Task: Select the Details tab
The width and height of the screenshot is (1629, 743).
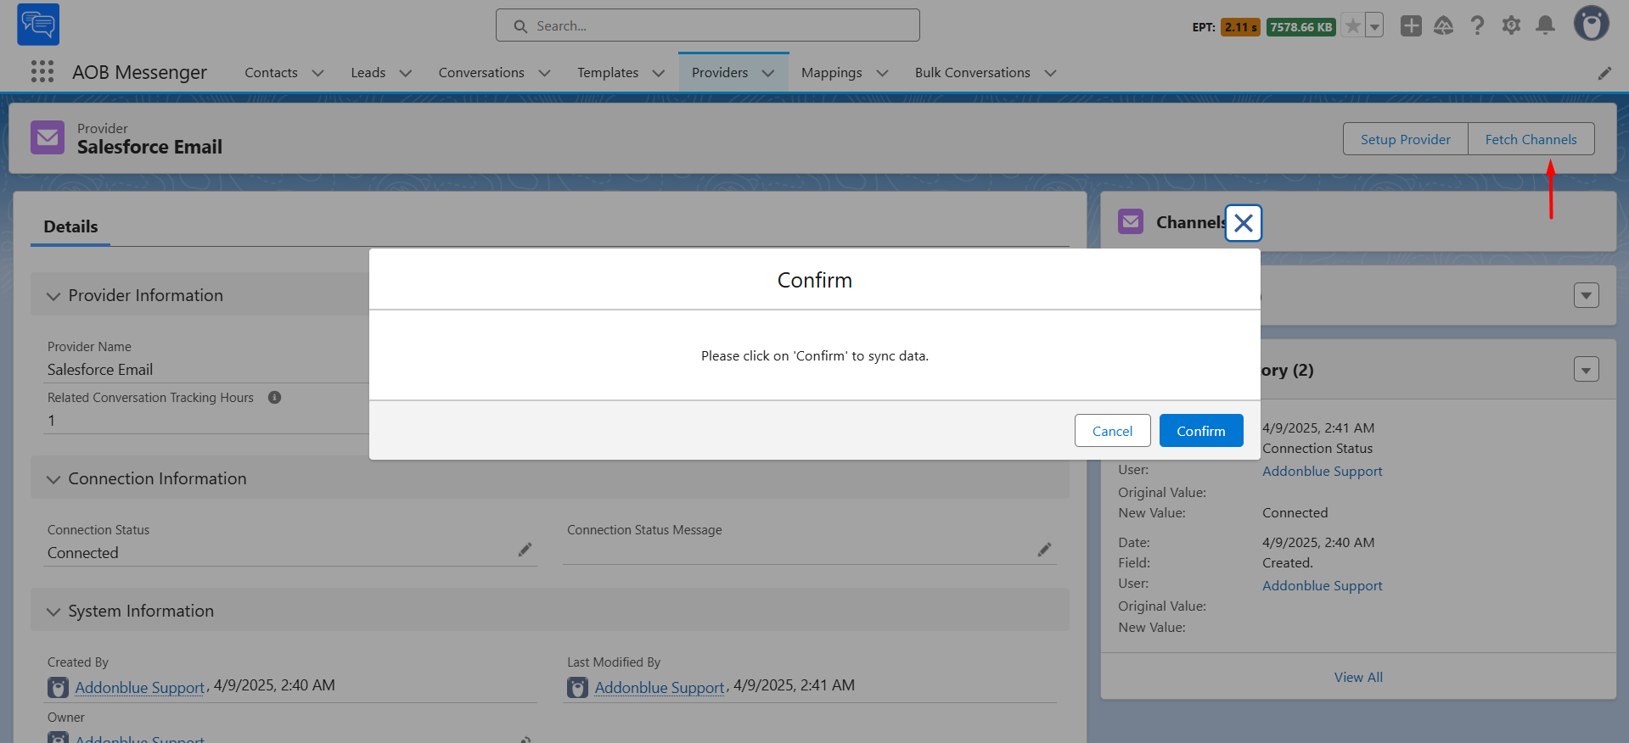Action: [x=70, y=226]
